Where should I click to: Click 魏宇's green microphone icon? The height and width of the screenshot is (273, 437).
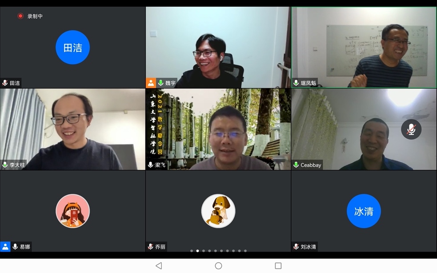(x=160, y=83)
